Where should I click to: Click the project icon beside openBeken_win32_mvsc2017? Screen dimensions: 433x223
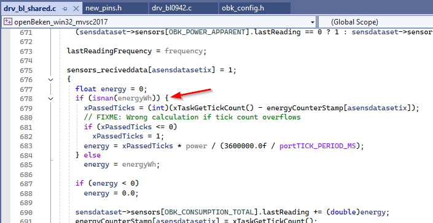(9, 22)
